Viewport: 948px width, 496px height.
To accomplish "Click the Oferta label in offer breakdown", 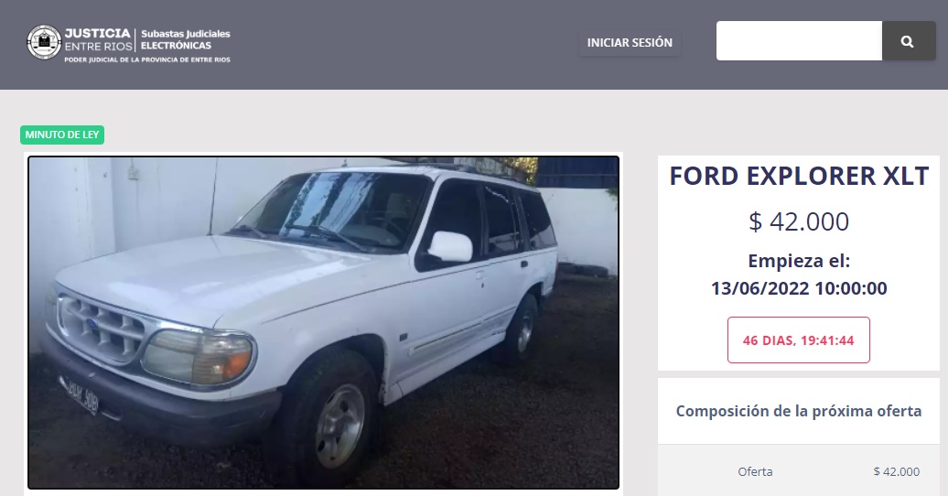I will (755, 472).
